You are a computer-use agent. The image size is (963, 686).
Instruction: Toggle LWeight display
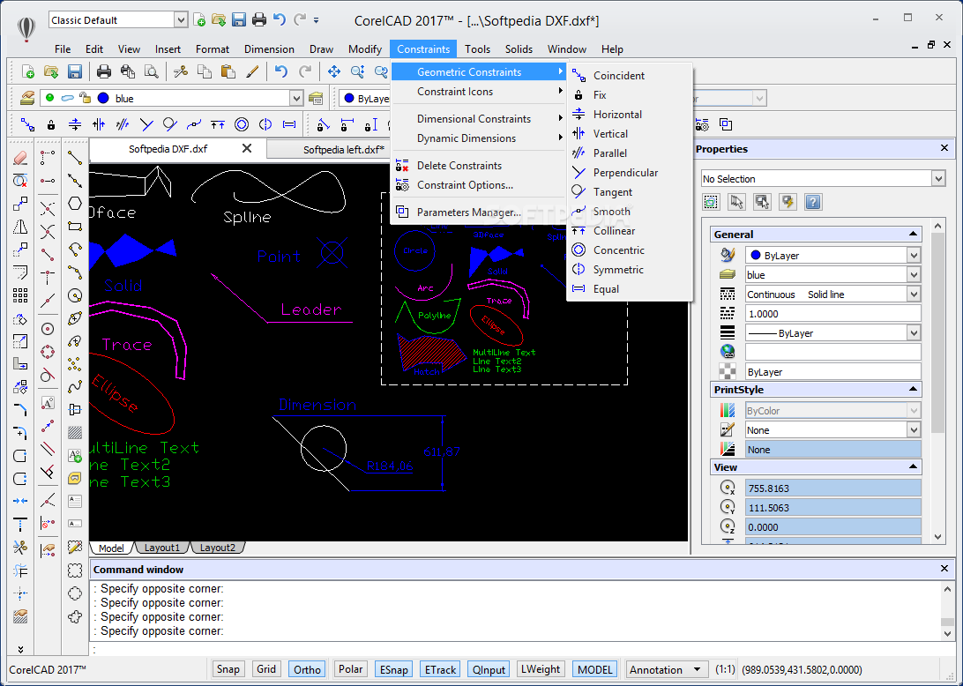click(x=541, y=669)
